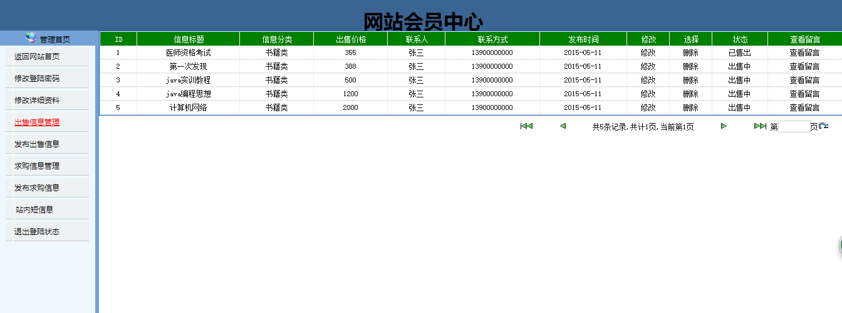Screen dimensions: 842x313
Task: Click 修改 for 计算机网络 row
Action: pos(648,107)
